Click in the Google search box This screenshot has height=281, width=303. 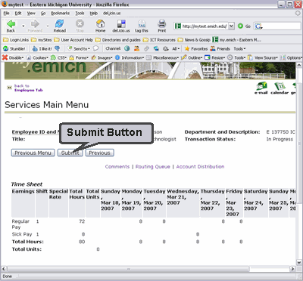pyautogui.click(x=282, y=26)
